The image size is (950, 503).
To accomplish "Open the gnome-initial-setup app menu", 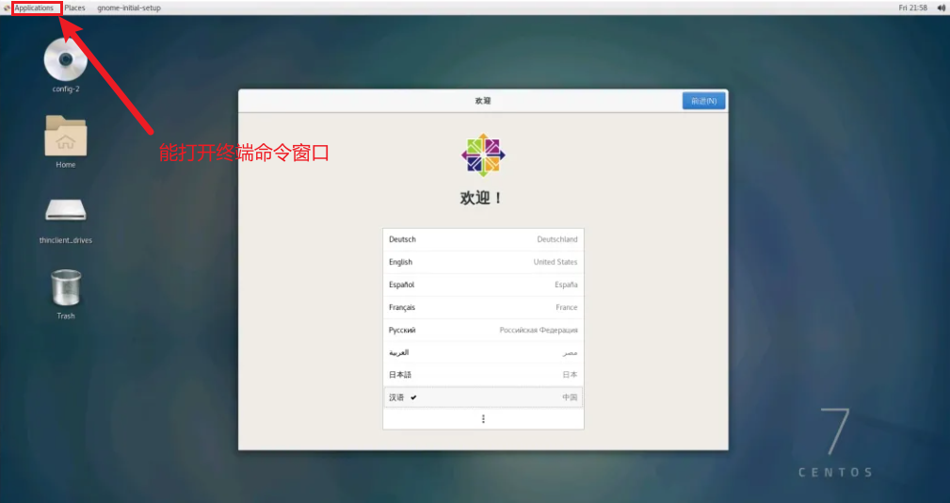I will (x=128, y=8).
